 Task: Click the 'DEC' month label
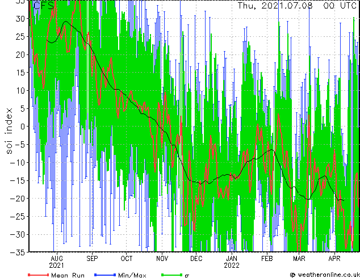pos(196,259)
